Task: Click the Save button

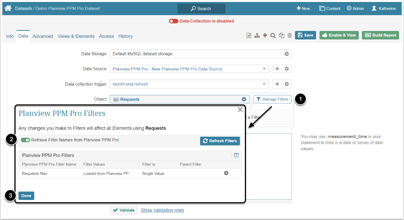Action: pos(306,35)
